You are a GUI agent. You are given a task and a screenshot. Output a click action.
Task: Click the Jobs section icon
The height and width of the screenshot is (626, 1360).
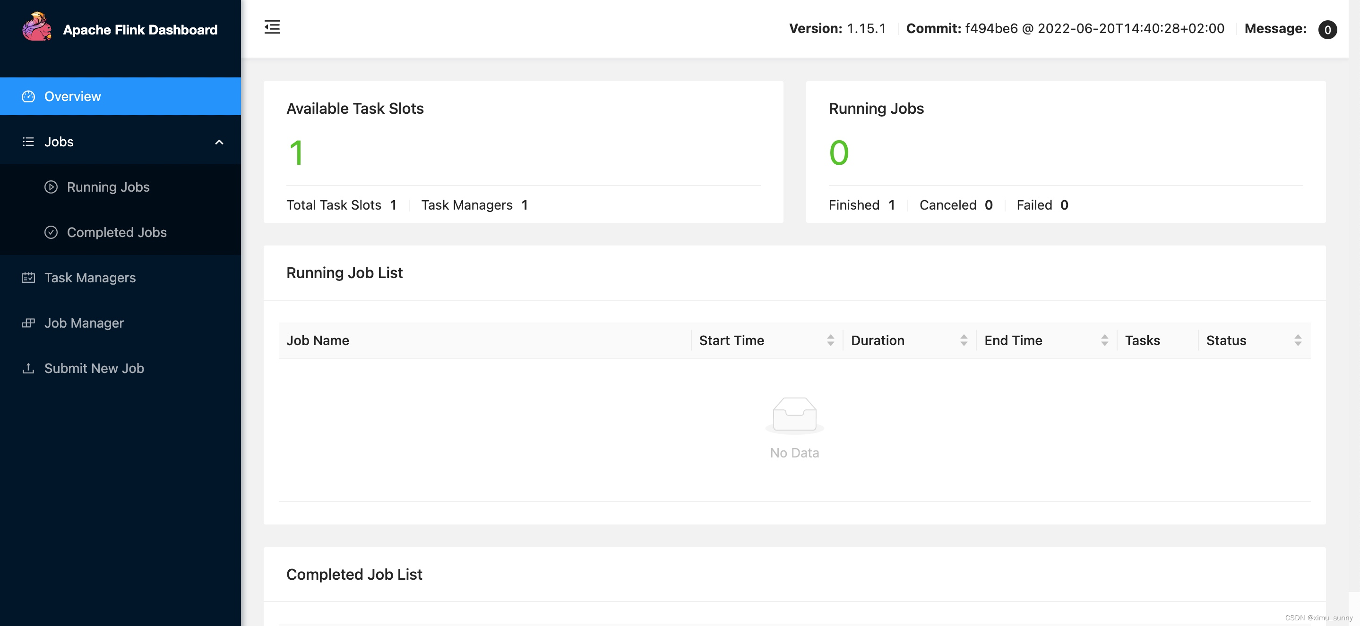(29, 141)
